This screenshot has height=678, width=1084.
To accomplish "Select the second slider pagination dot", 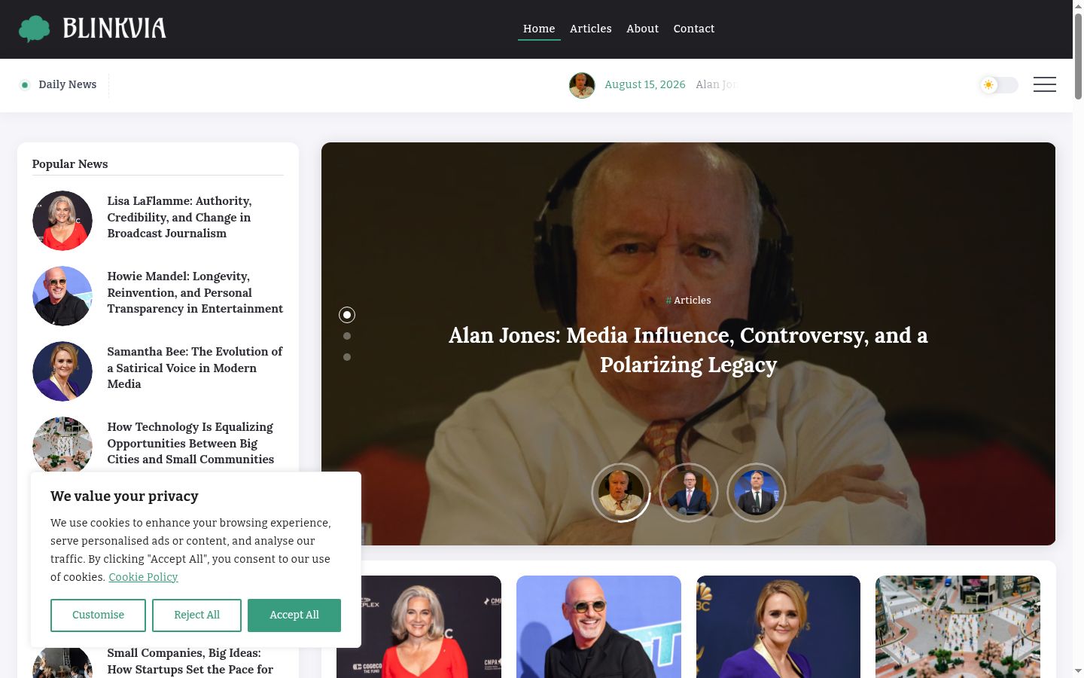I will coord(347,336).
